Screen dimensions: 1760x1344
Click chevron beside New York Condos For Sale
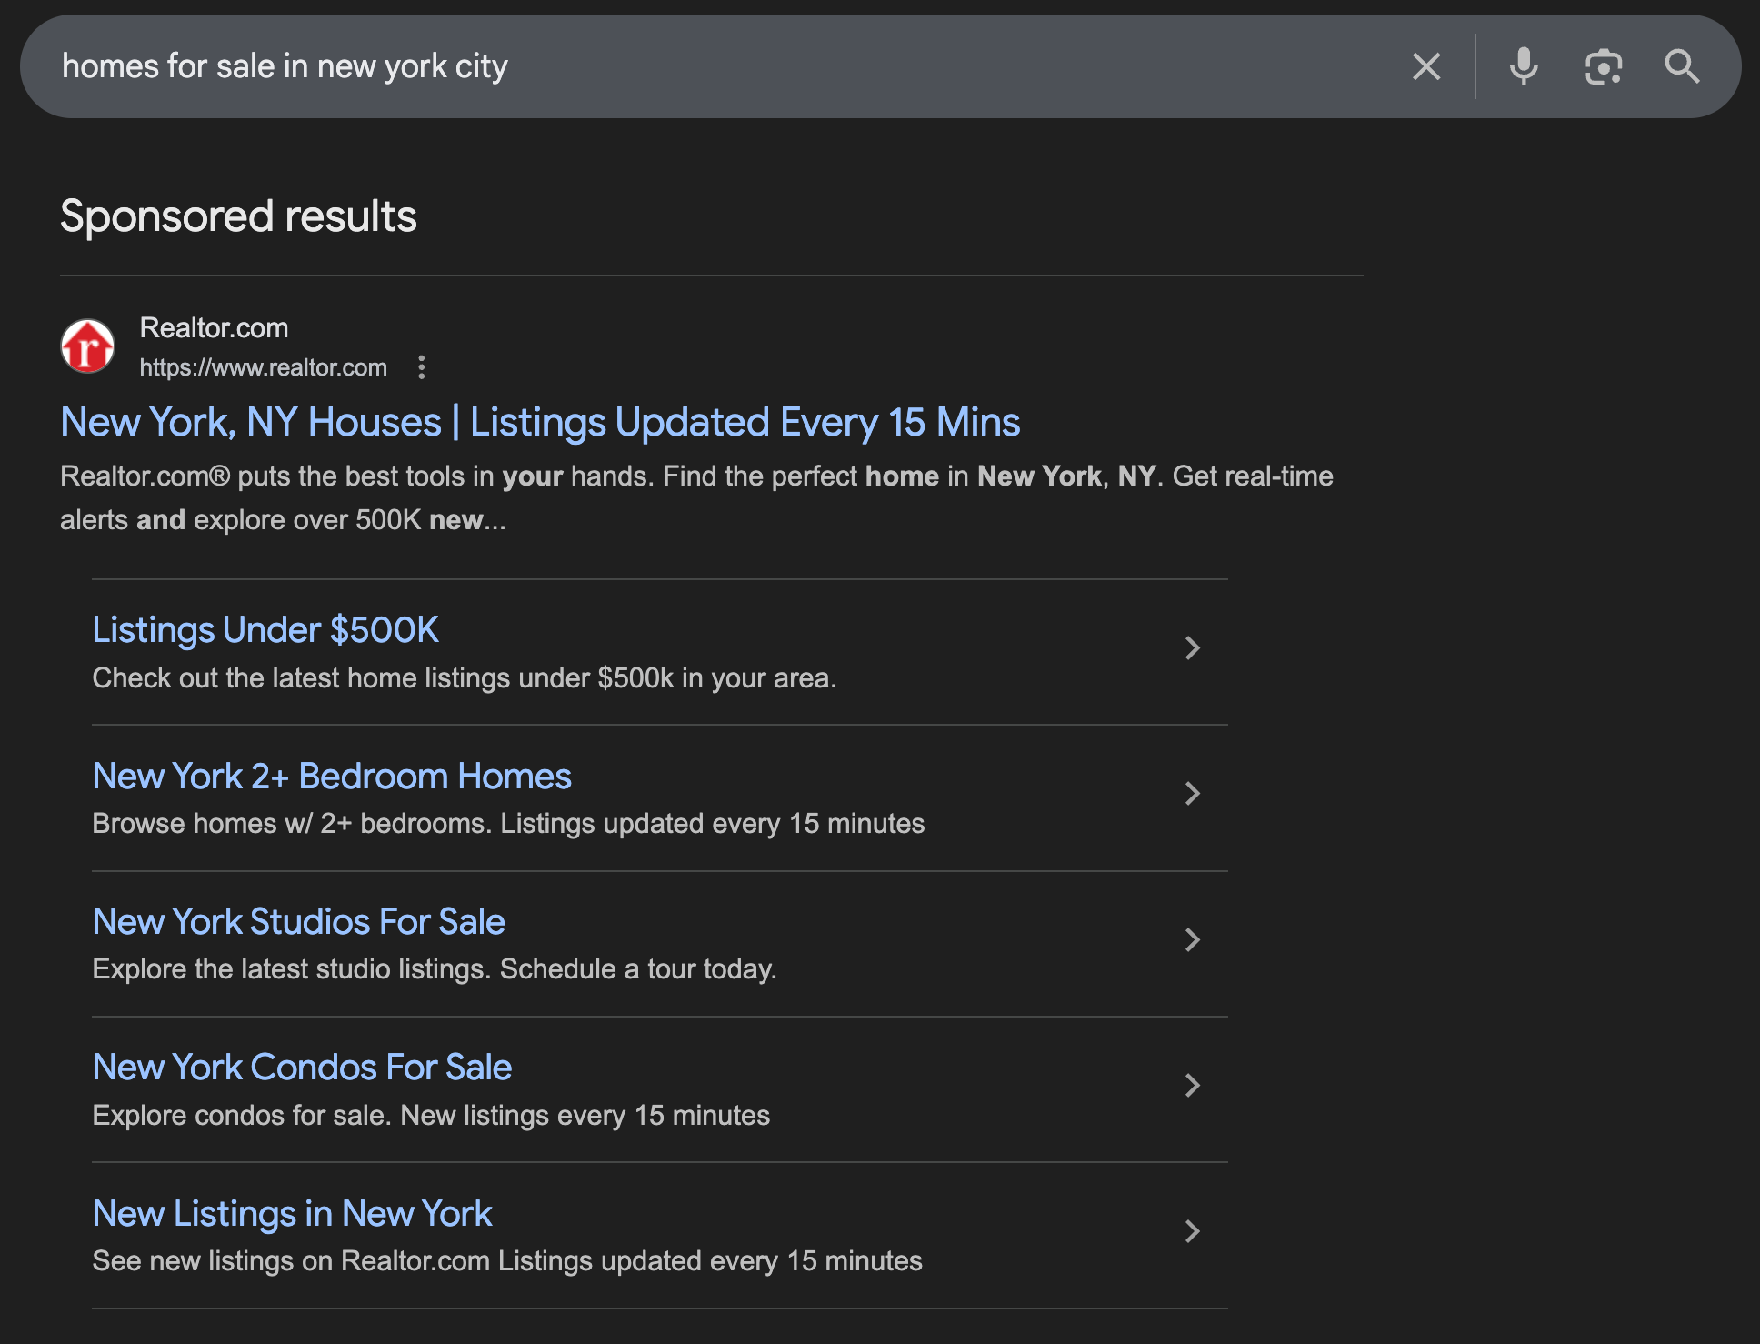[1192, 1085]
